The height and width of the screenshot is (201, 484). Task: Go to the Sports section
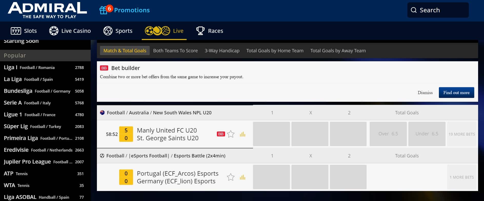pos(118,31)
